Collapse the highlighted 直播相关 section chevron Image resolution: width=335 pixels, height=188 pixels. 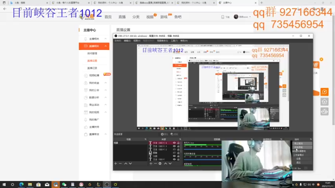coord(106,46)
